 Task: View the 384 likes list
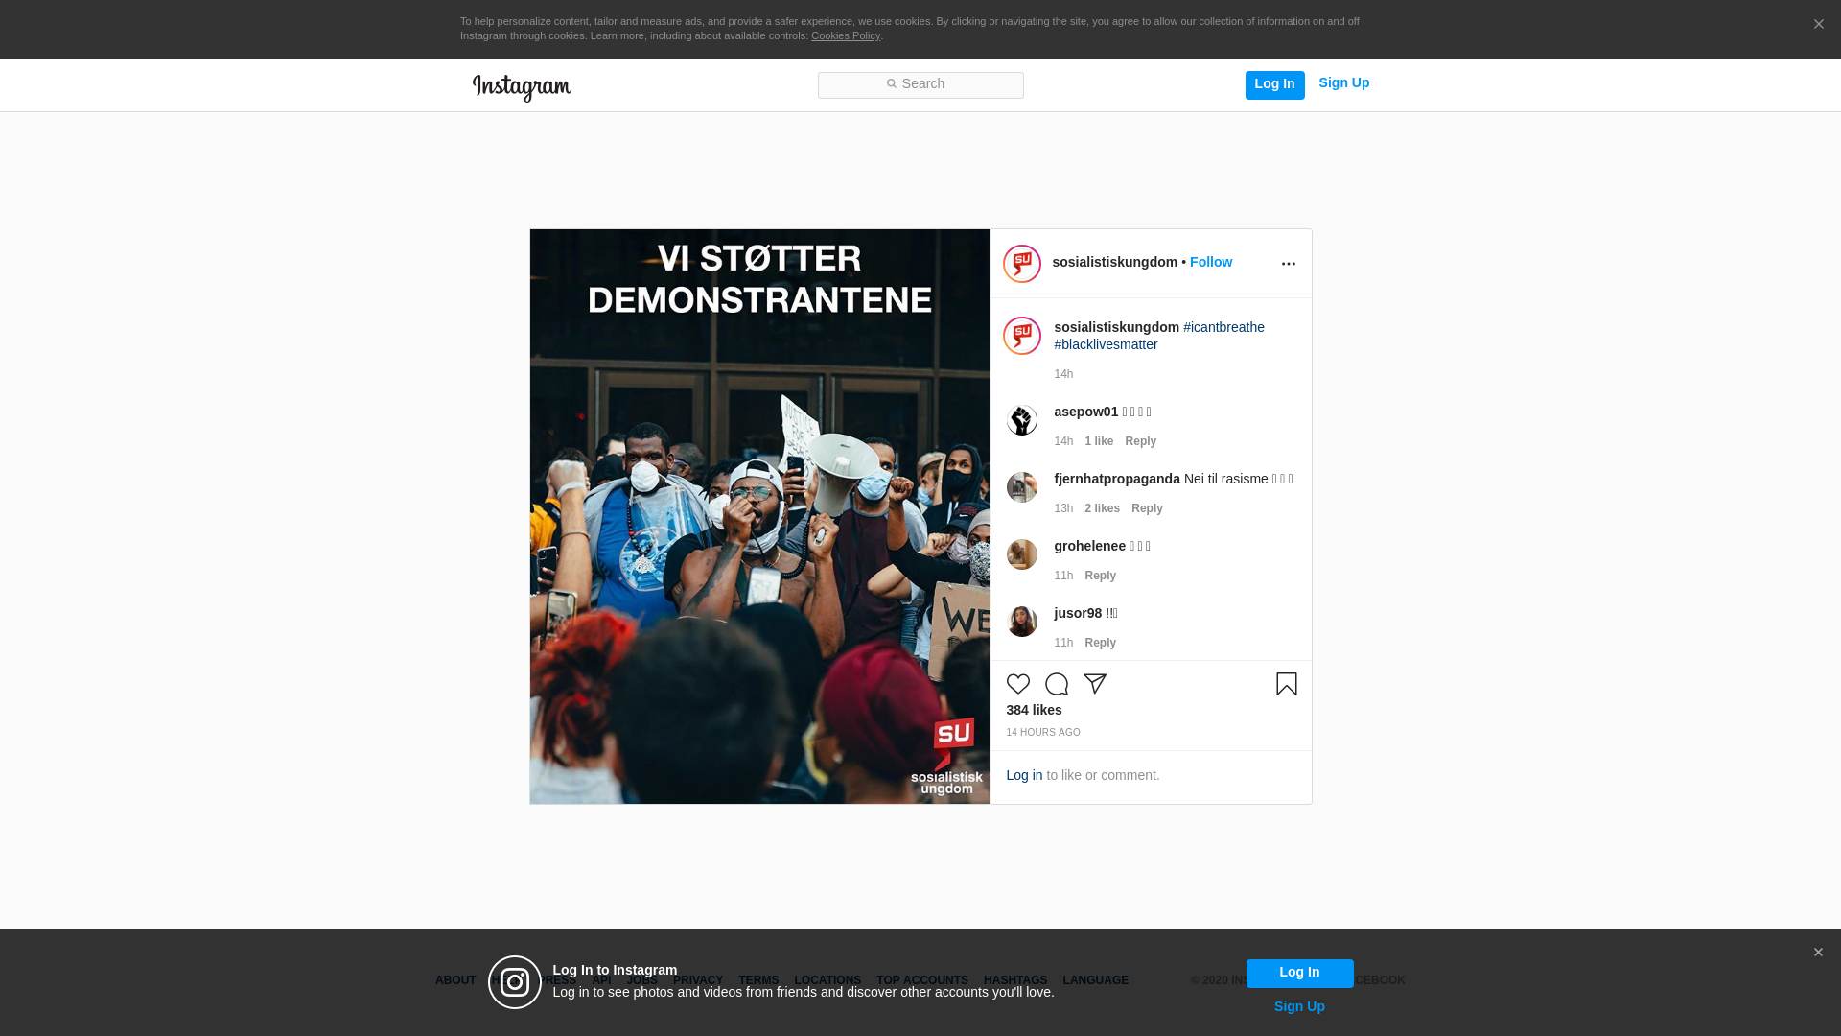[1034, 710]
